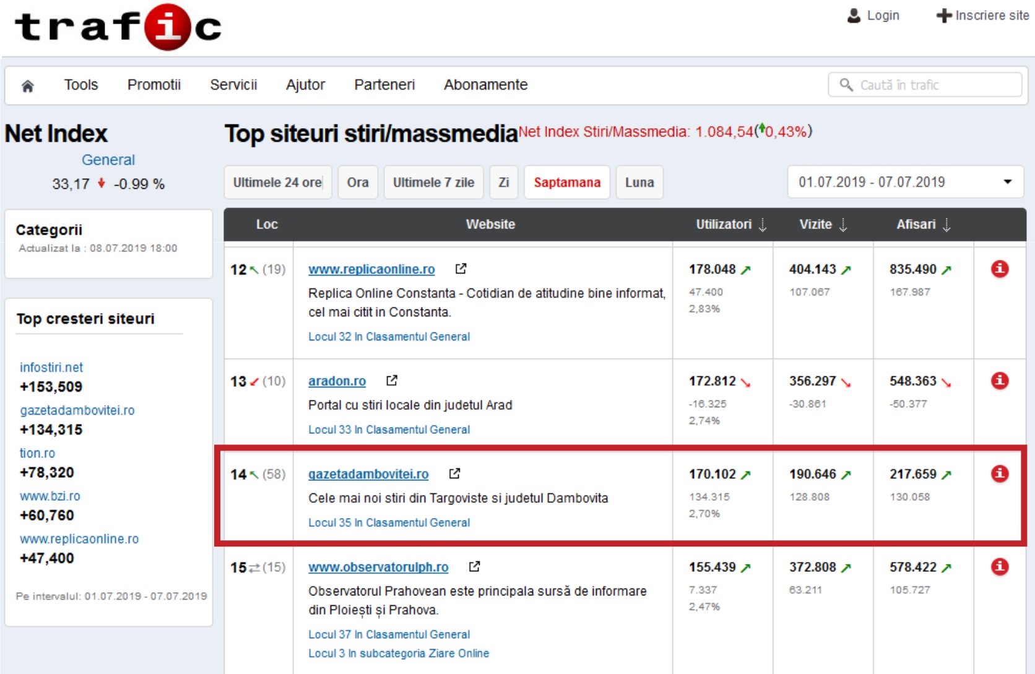Click the Loc column header
The height and width of the screenshot is (674, 1035).
click(x=267, y=224)
